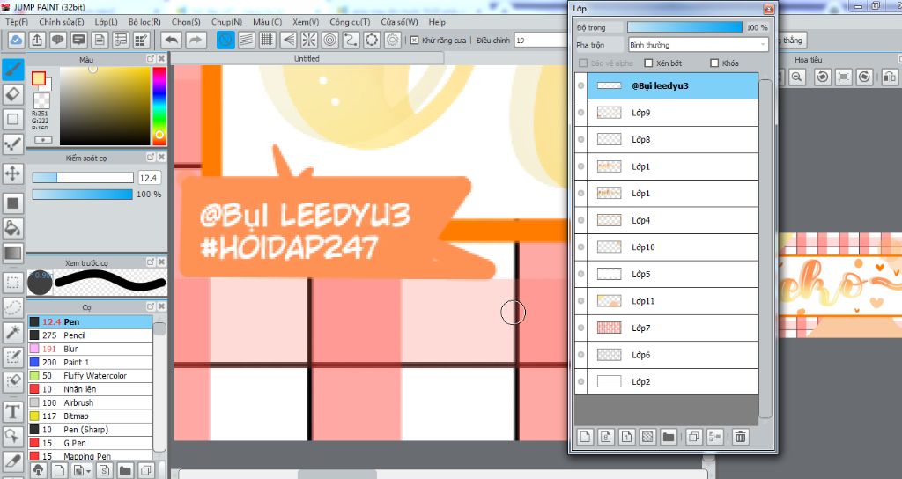
Task: Click the cloud save icon in toolbar
Action: 16,40
